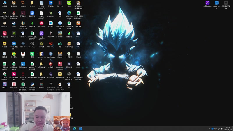Open the QQ penguin icon shortcut
This screenshot has width=233, height=131.
point(23,55)
